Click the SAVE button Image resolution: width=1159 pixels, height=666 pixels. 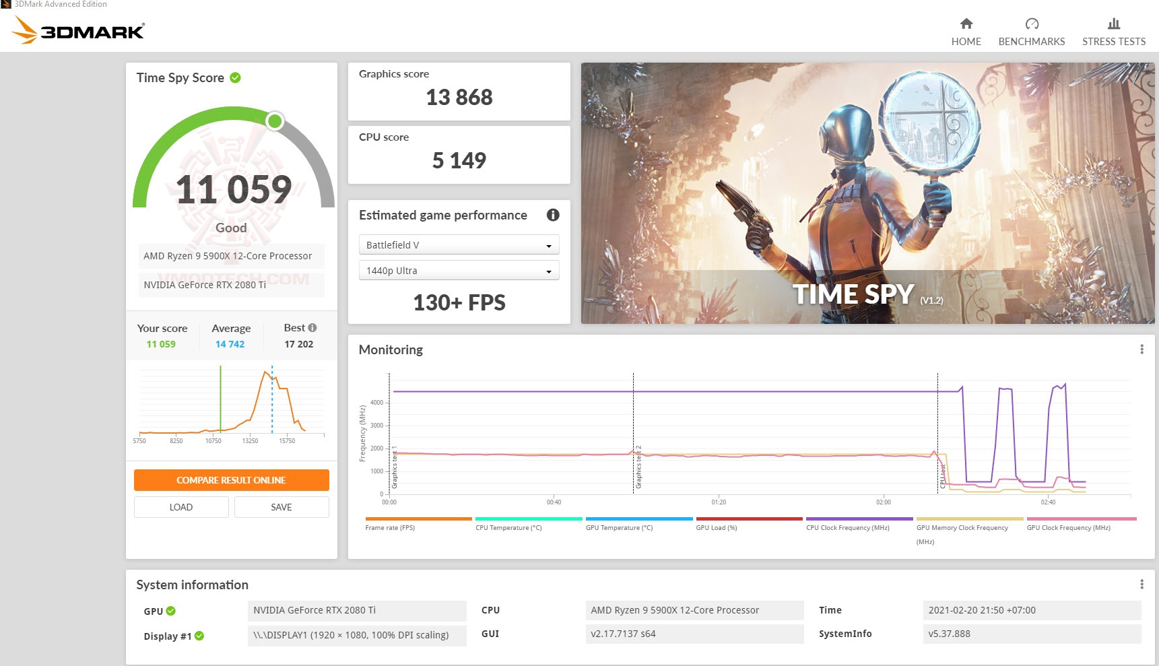pos(282,507)
